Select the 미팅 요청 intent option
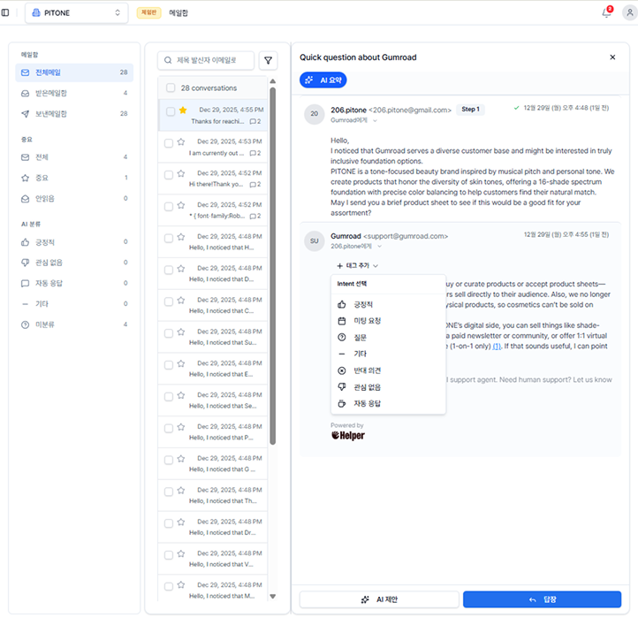This screenshot has width=638, height=633. click(388, 321)
